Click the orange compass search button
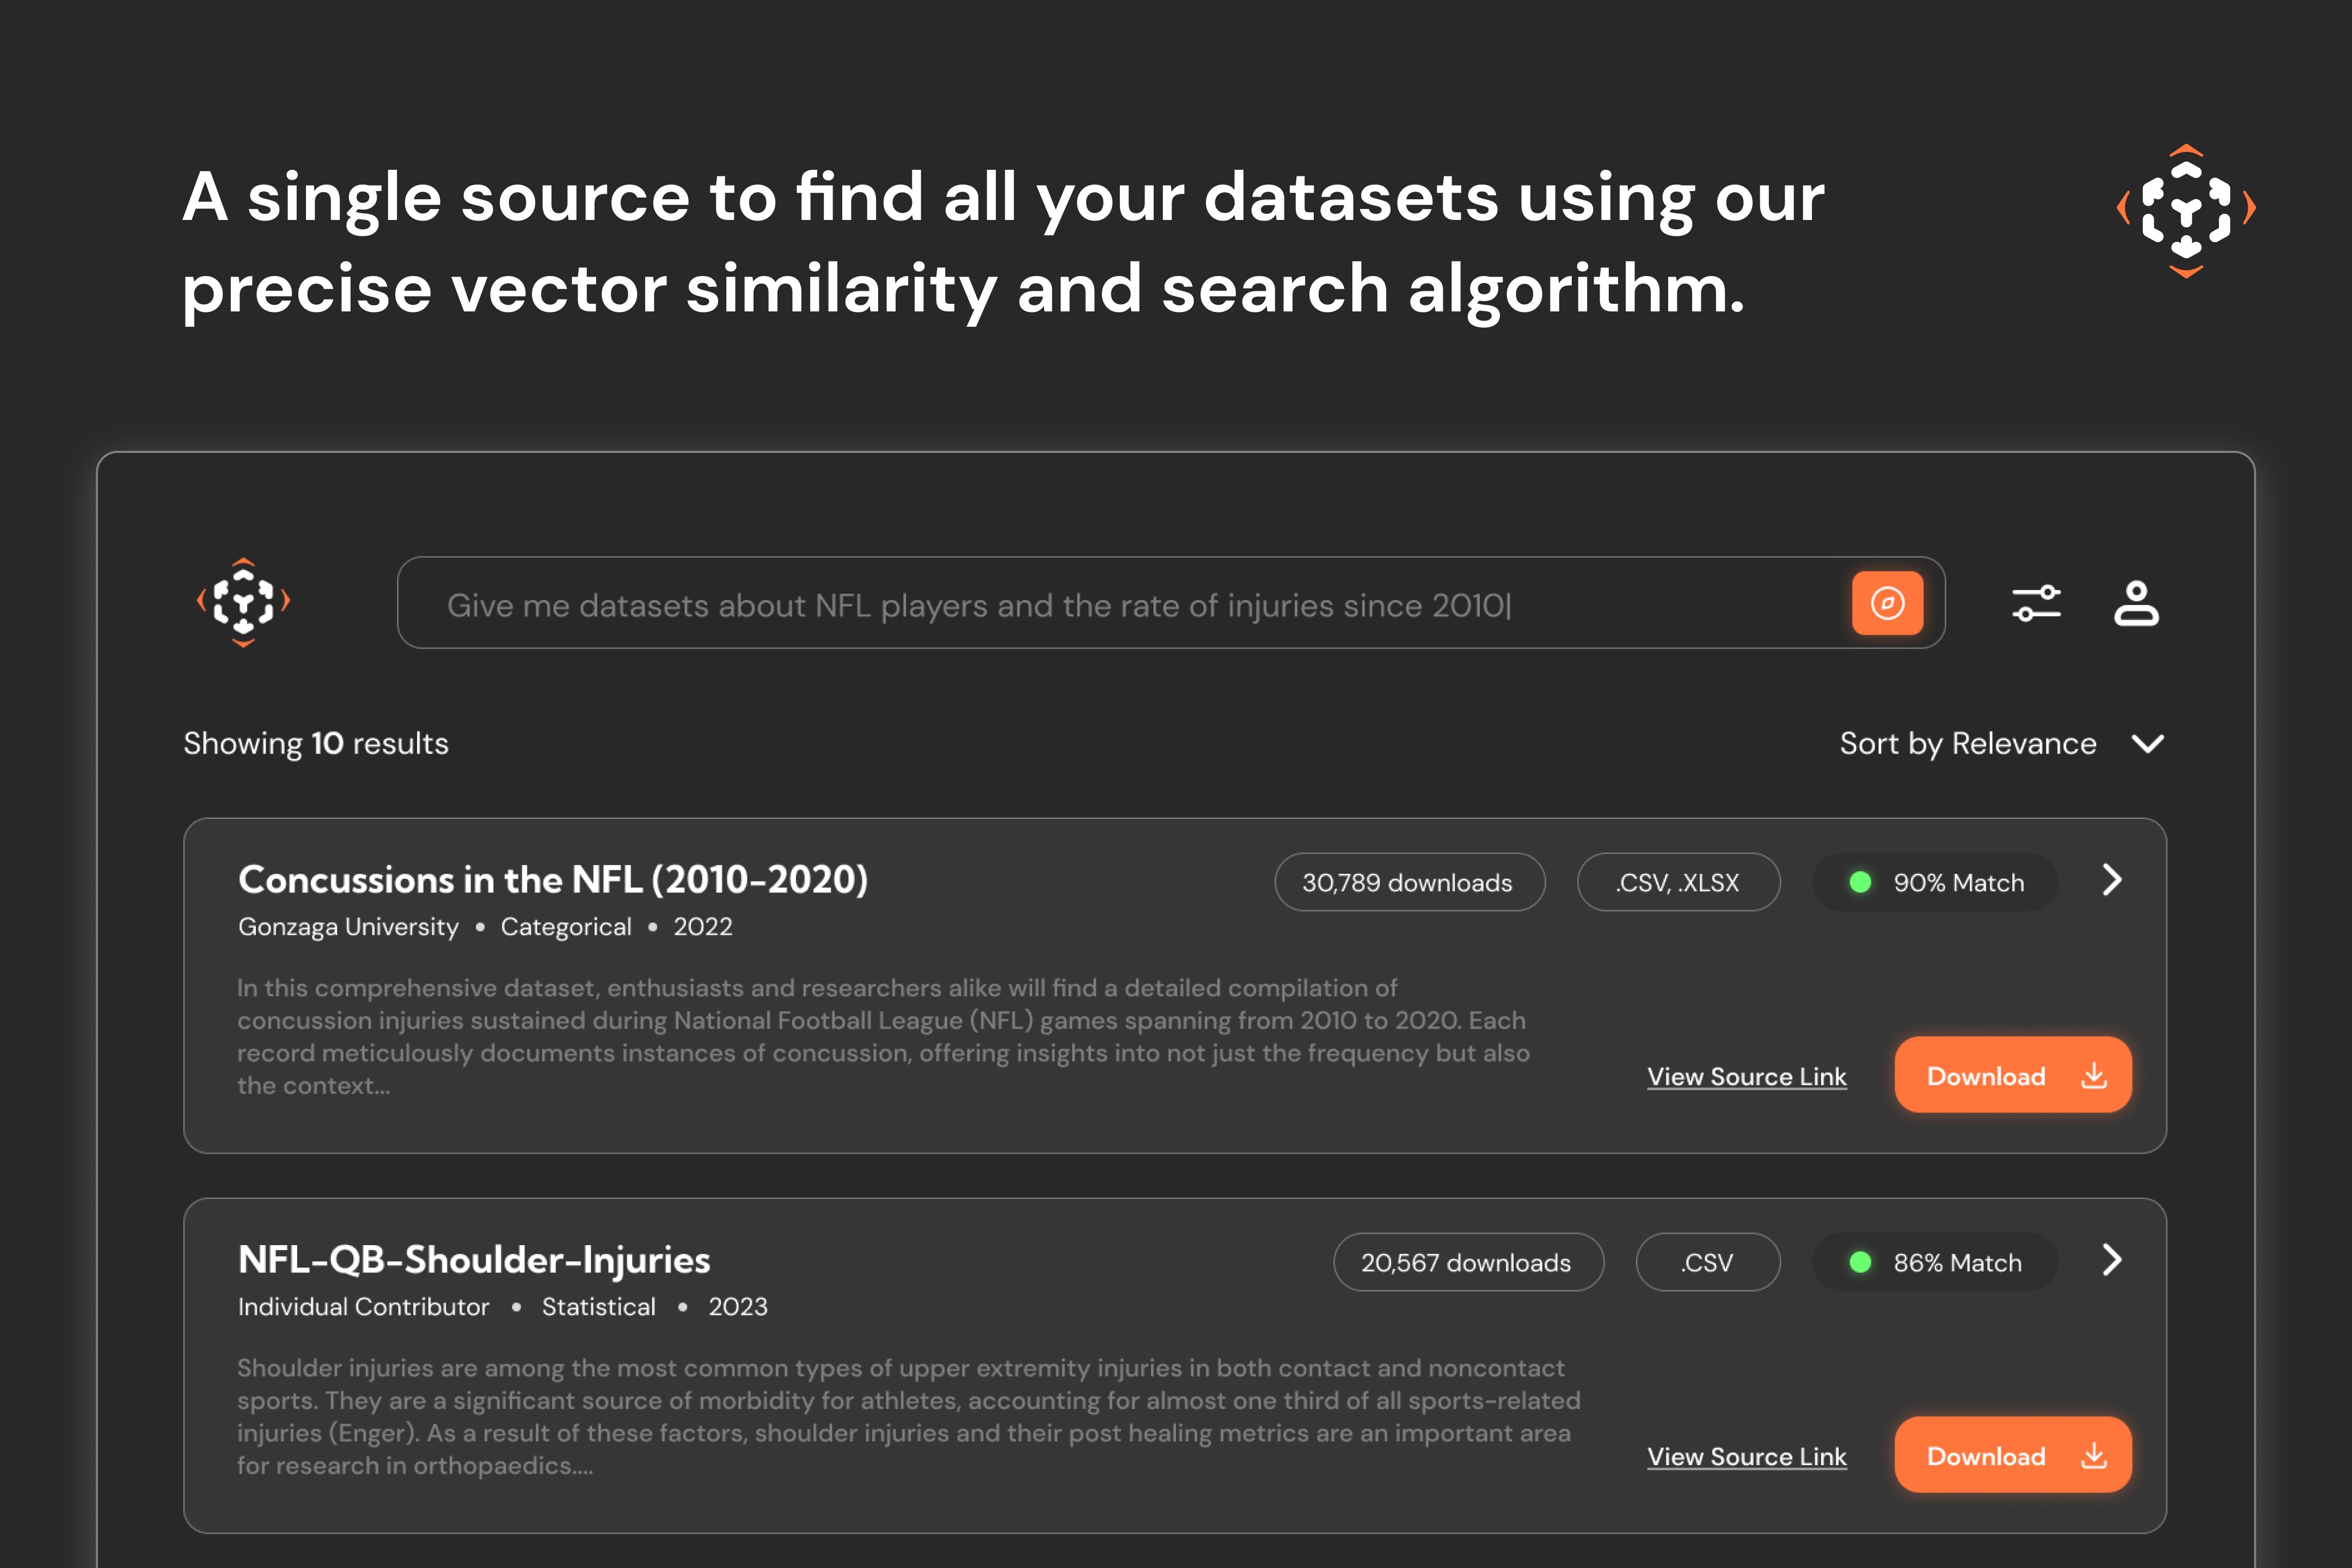Viewport: 2352px width, 1568px height. (1887, 603)
